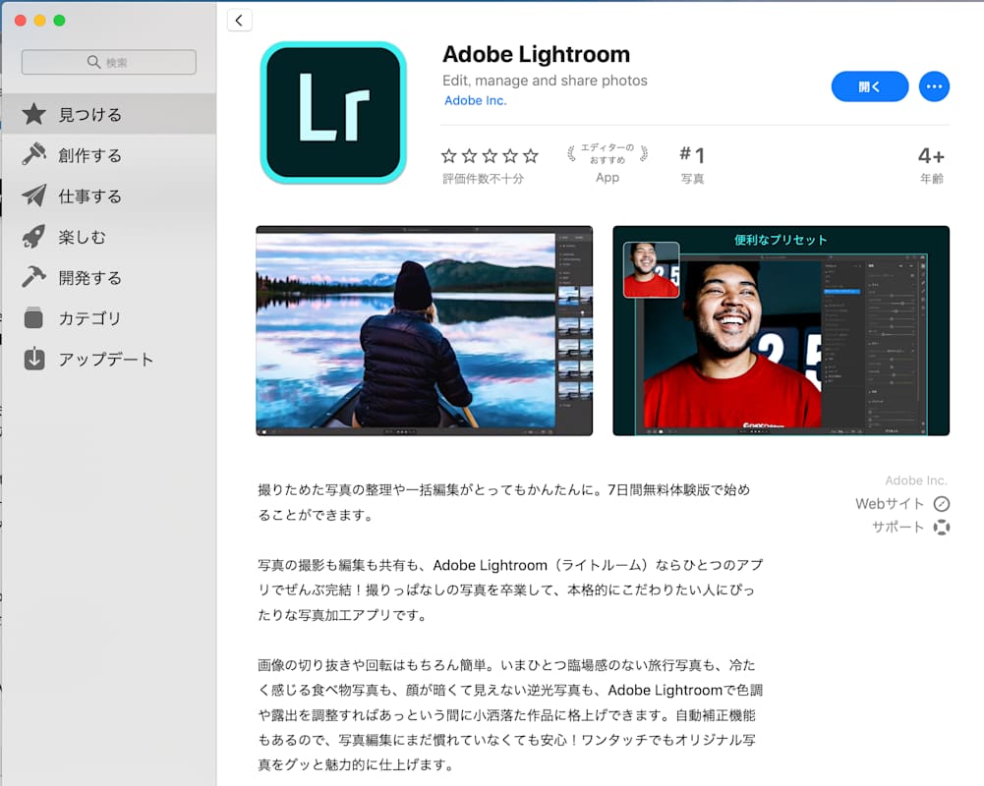Click the search field in sidebar

(x=108, y=62)
